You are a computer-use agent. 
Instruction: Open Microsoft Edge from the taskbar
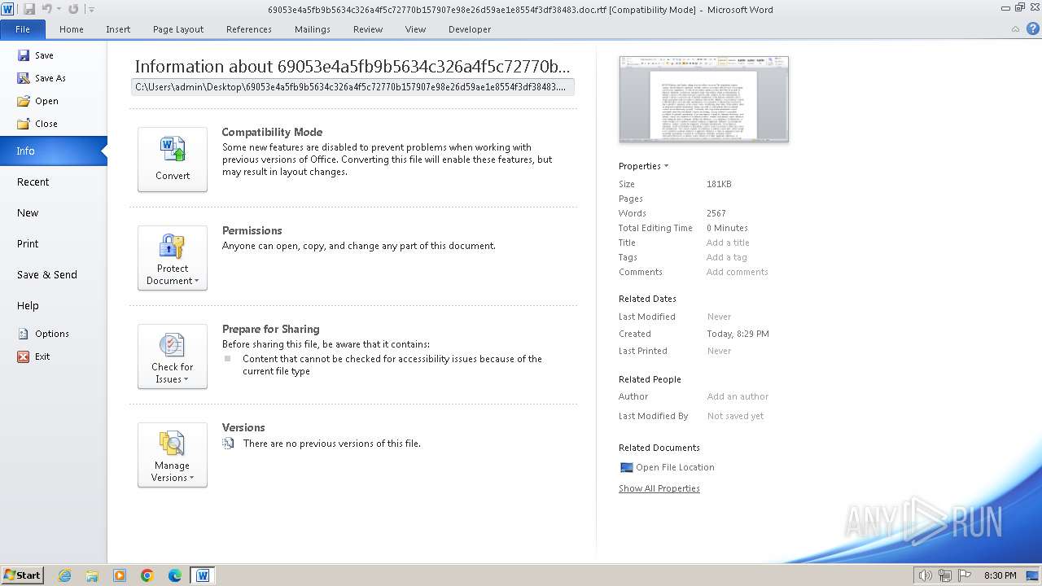coord(175,575)
